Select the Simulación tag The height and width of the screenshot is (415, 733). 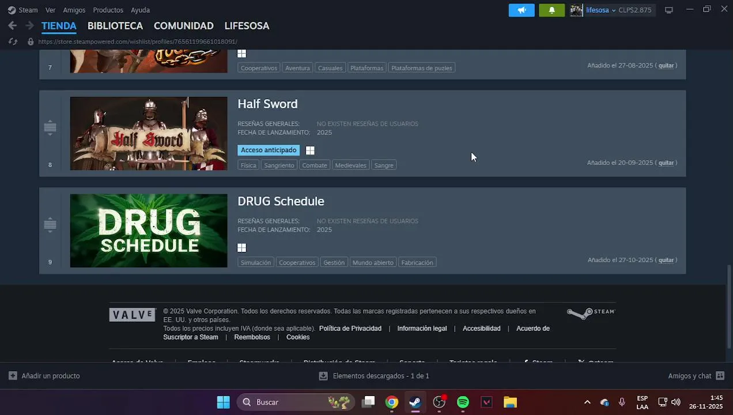[x=256, y=262]
